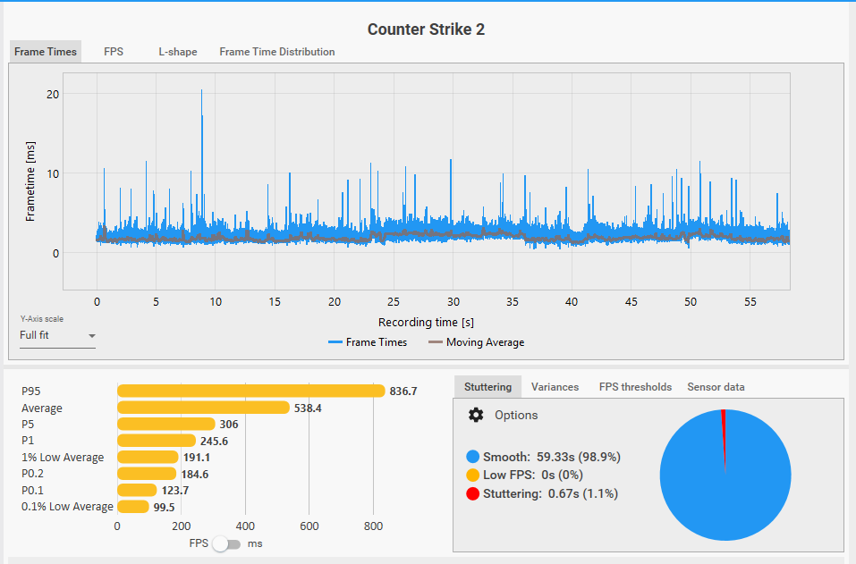Open the L-shape tab
Image resolution: width=856 pixels, height=564 pixels.
click(178, 52)
